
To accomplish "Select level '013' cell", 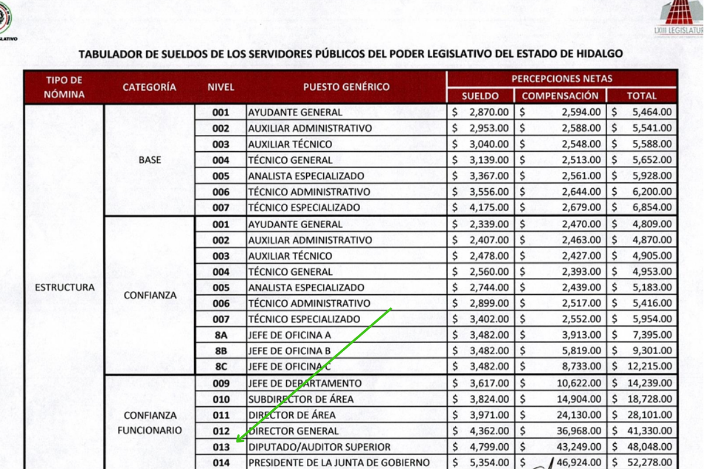I will (221, 447).
